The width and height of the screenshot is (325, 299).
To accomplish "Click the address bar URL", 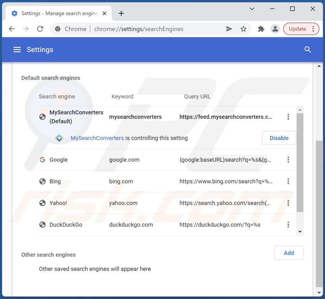I will pyautogui.click(x=139, y=29).
